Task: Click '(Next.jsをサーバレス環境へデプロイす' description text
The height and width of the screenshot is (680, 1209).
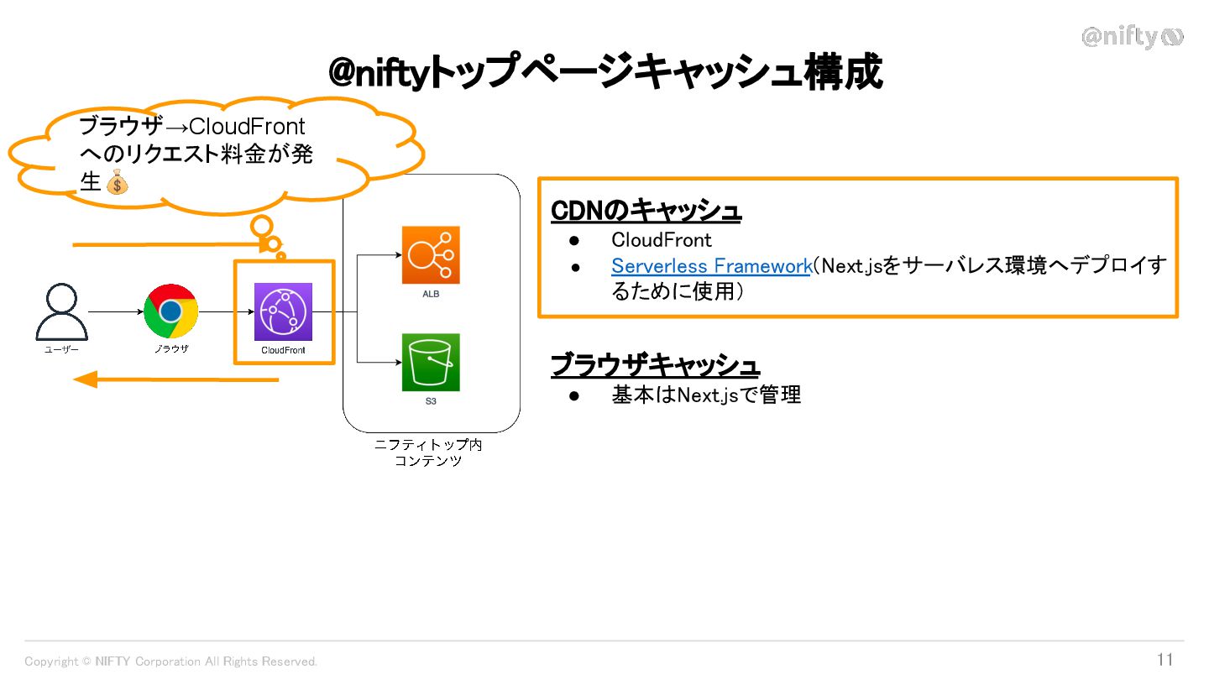Action: point(989,266)
